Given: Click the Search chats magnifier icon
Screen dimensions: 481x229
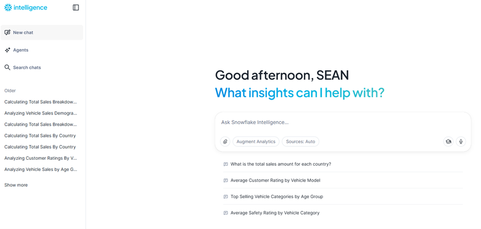Looking at the screenshot, I should click(x=7, y=68).
